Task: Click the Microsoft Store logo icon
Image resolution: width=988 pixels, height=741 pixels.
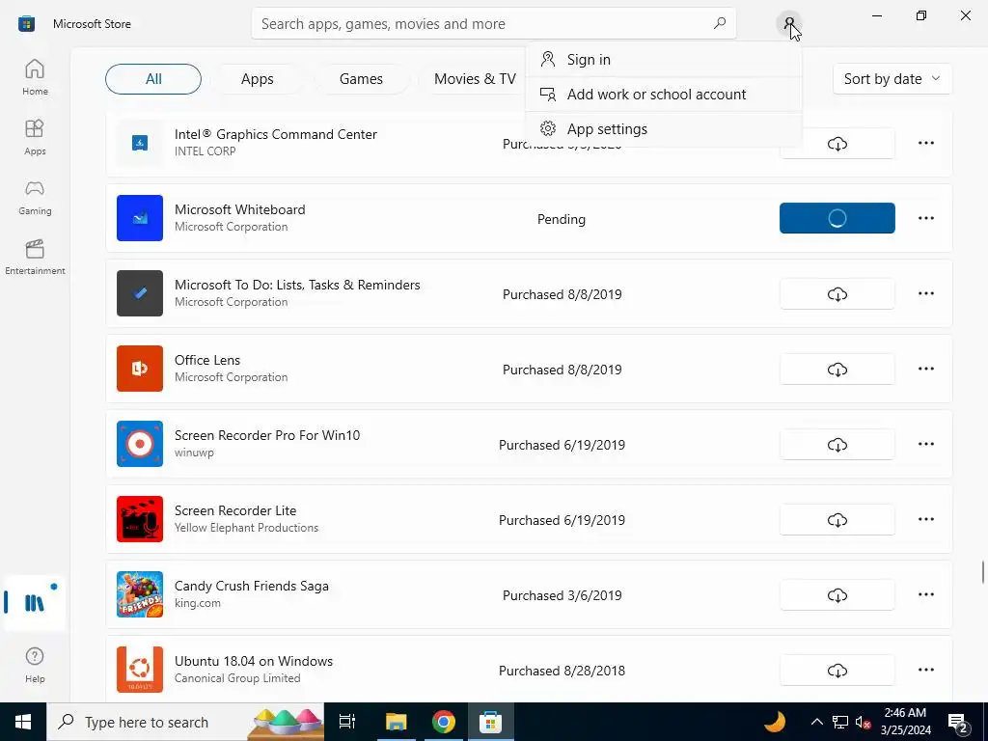Action: (26, 24)
